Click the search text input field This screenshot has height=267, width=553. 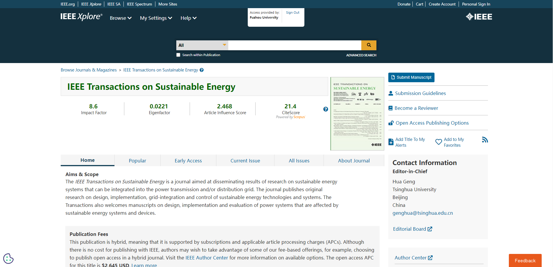coord(295,45)
